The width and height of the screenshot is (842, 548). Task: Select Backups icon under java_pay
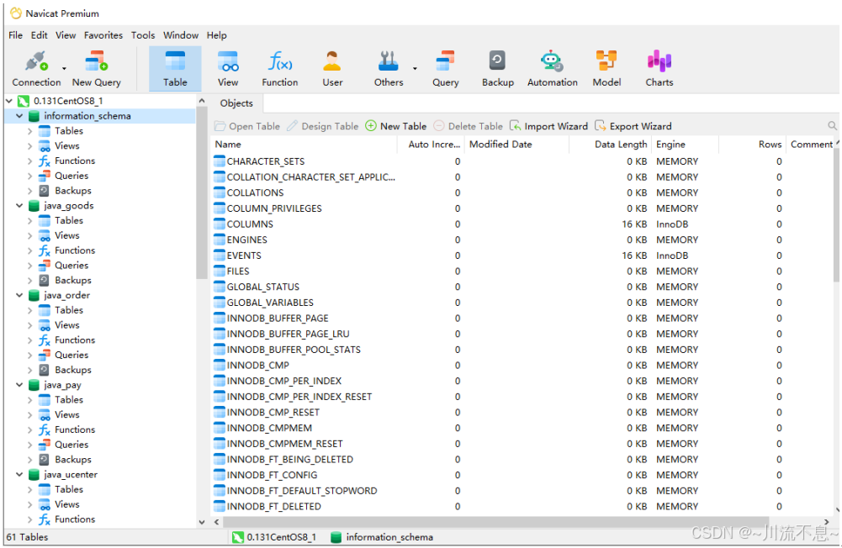45,460
